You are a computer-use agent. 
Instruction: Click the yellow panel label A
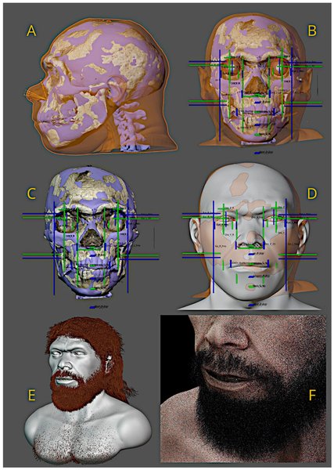(31, 31)
